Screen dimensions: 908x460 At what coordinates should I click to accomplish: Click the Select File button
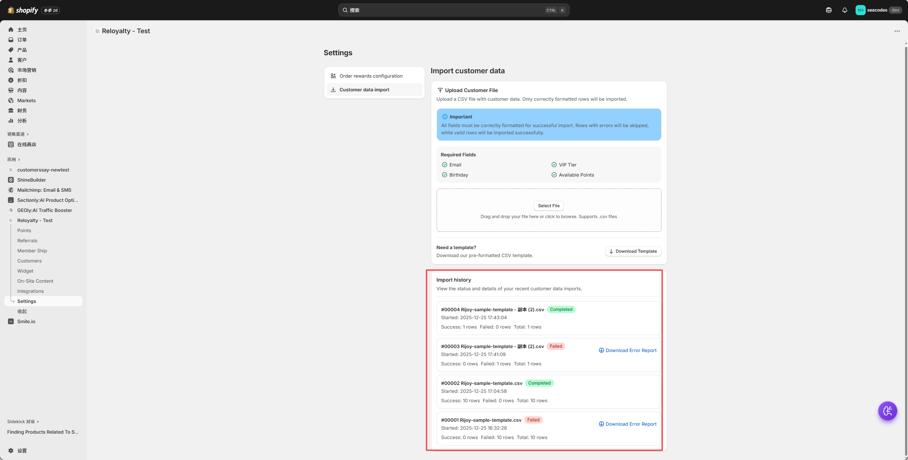pyautogui.click(x=548, y=206)
